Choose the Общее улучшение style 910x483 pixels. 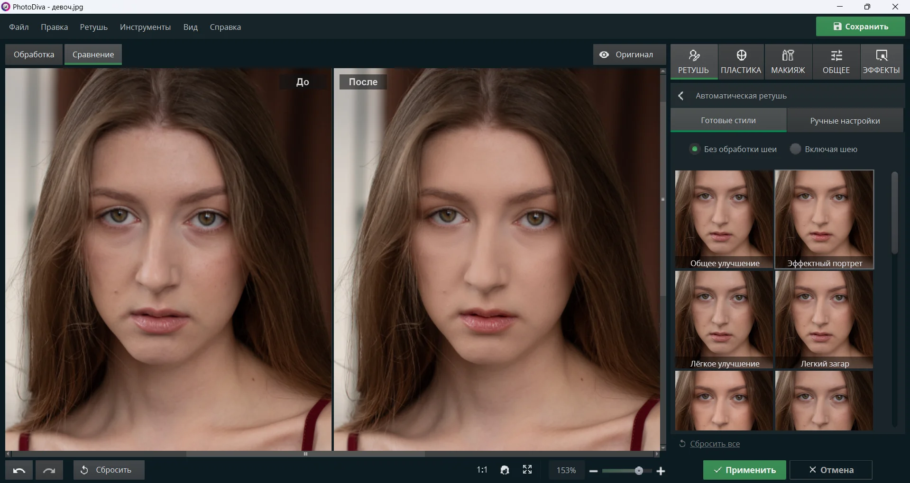(x=724, y=219)
